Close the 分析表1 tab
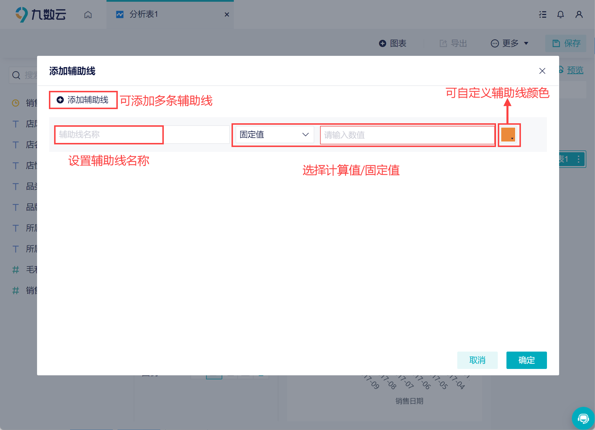Viewport: 595px width, 430px height. point(227,14)
